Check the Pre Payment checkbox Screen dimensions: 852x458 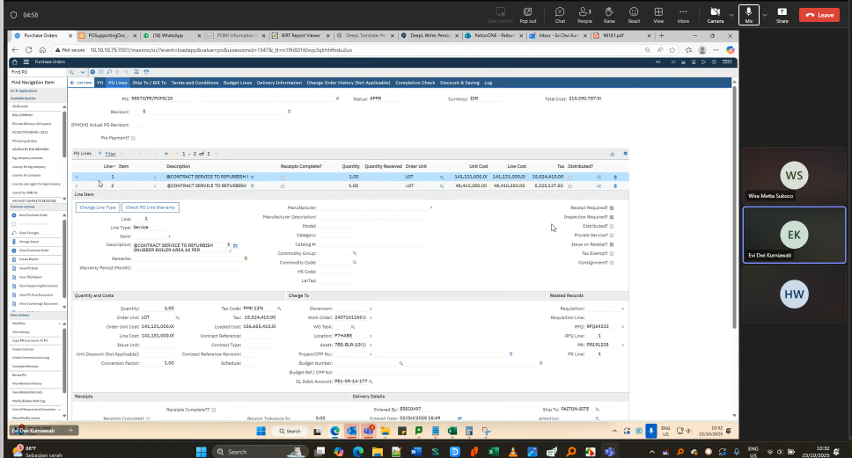[x=133, y=138]
